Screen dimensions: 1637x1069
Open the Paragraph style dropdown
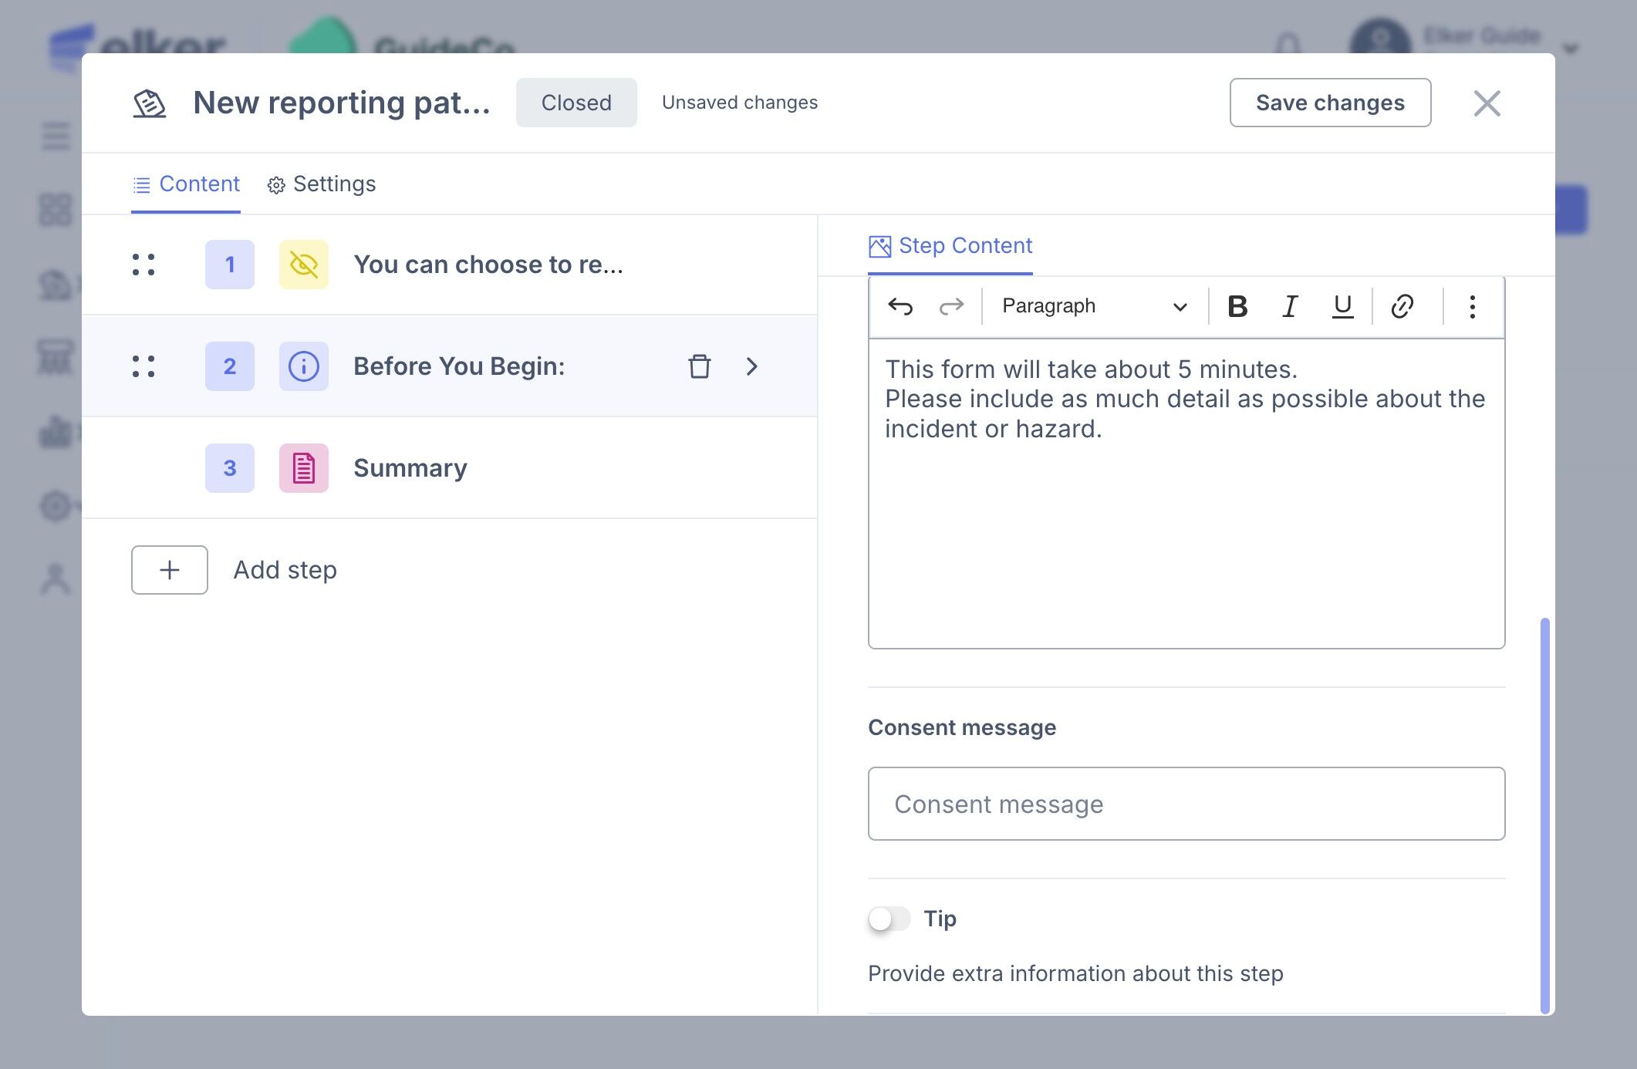tap(1093, 306)
